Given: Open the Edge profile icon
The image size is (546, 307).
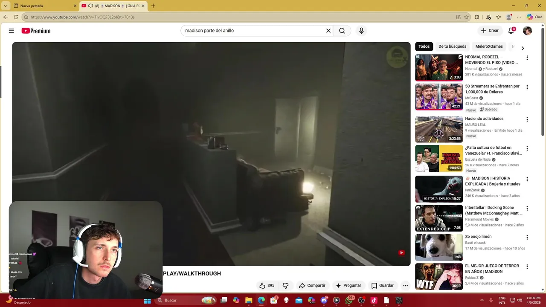Looking at the screenshot, I should (x=509, y=17).
